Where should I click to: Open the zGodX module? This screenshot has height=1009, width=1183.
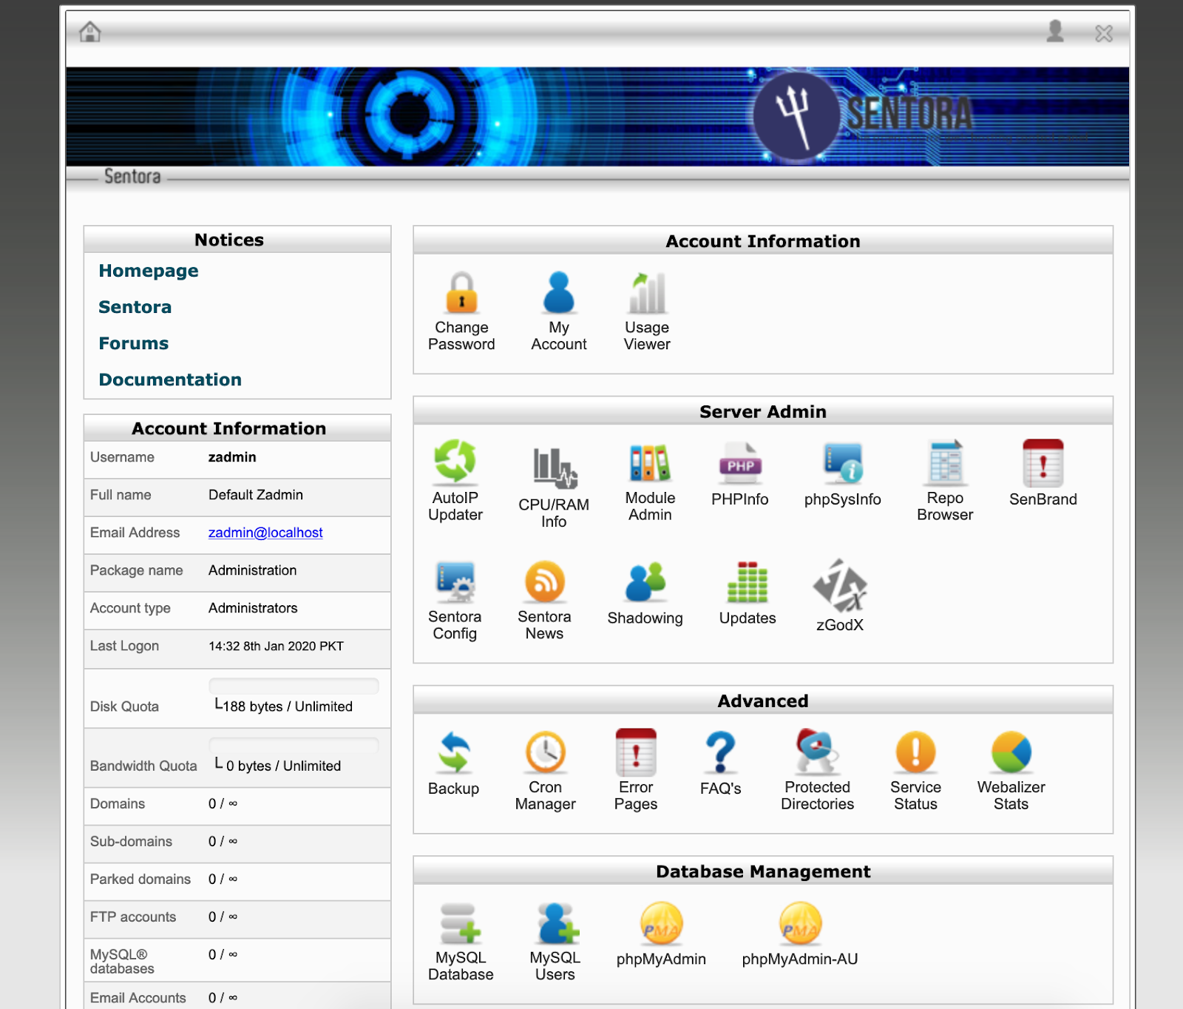point(840,596)
